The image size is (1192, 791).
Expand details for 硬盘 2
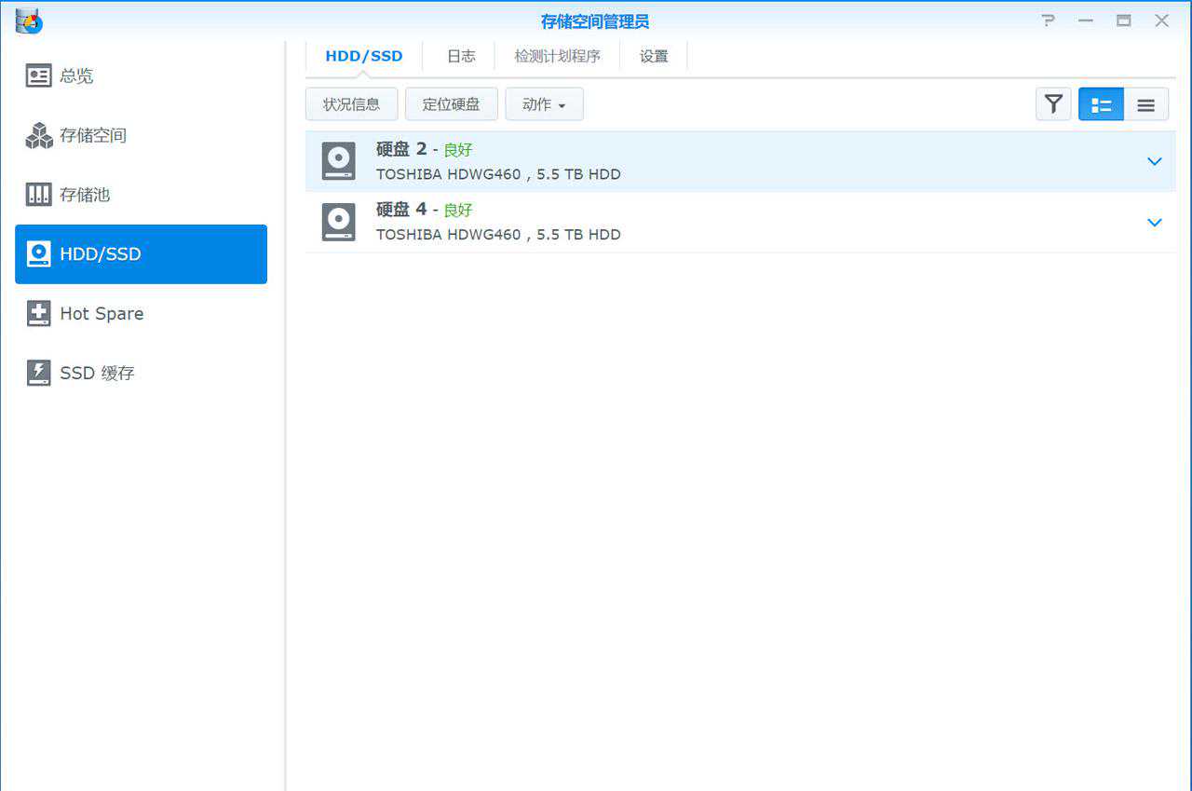(x=1155, y=161)
